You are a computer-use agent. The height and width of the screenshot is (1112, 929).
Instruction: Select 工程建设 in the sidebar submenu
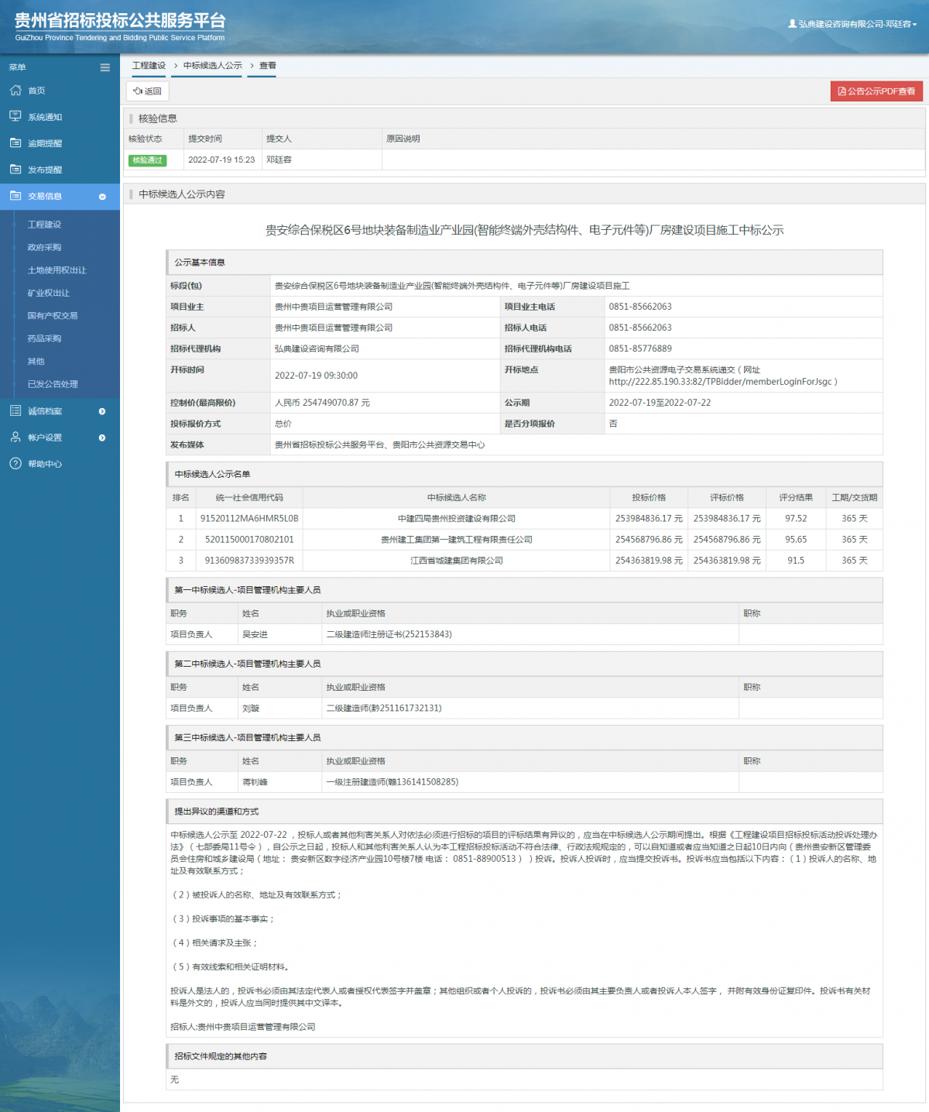(x=44, y=225)
